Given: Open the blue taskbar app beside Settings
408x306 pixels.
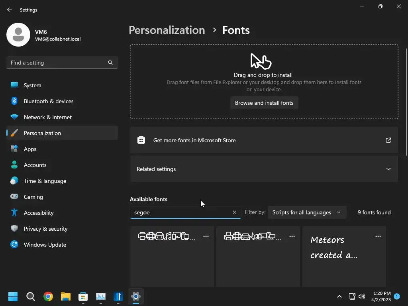Looking at the screenshot, I should (x=118, y=296).
